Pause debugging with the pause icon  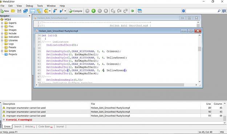tap(100, 11)
